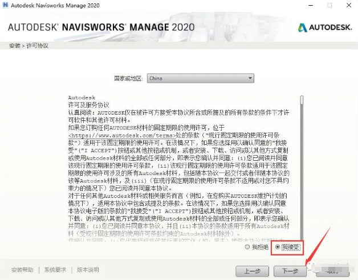Viewport: 358px width, 280px height.
Task: Select the 我拒绝 radio button
Action: pyautogui.click(x=247, y=247)
